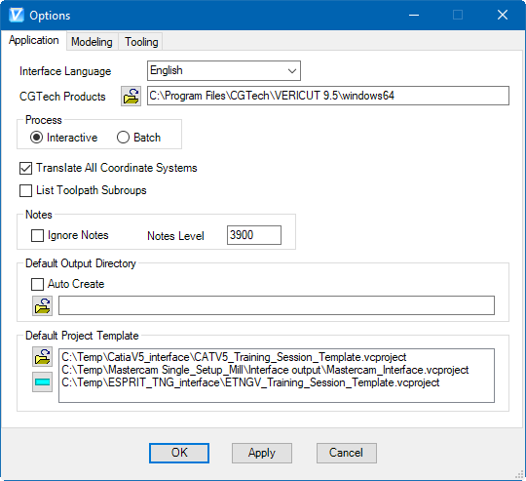Viewport: 526px width, 481px height.
Task: Switch to the Modeling tab
Action: tap(92, 42)
